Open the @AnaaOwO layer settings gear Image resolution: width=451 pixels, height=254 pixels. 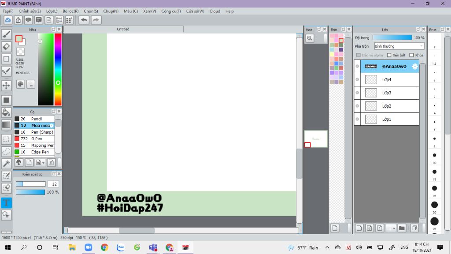click(x=415, y=66)
